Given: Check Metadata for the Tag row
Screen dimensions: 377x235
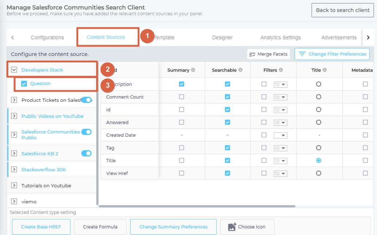Looking at the screenshot, I should pyautogui.click(x=365, y=147).
